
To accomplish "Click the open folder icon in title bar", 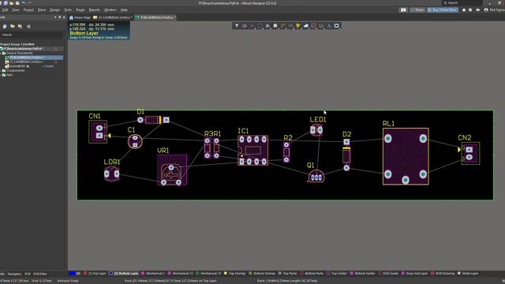I will [12, 3].
